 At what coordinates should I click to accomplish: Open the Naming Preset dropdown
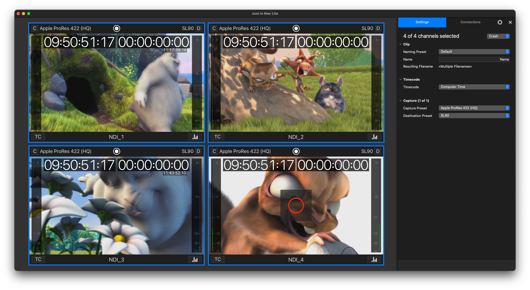(x=474, y=52)
